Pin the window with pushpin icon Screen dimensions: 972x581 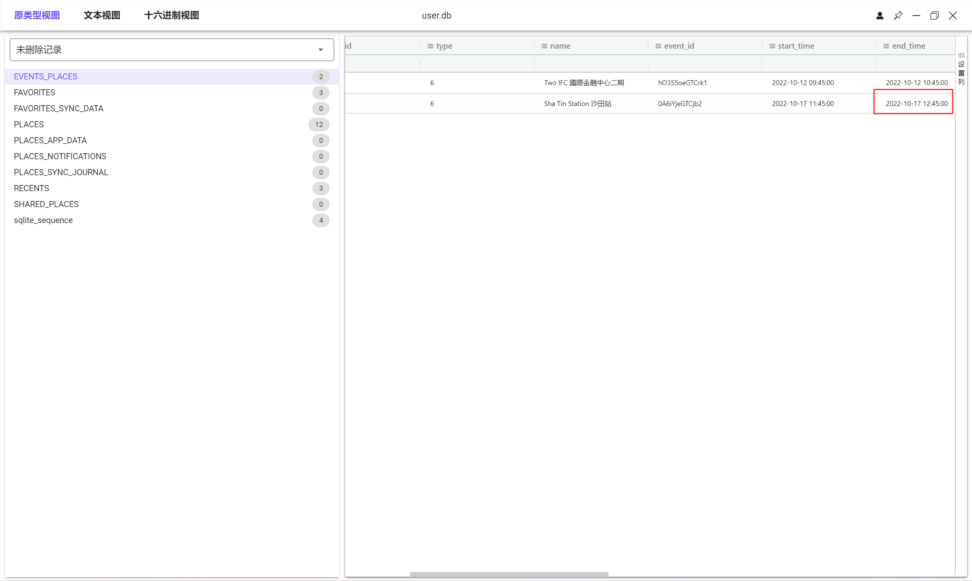click(x=898, y=16)
